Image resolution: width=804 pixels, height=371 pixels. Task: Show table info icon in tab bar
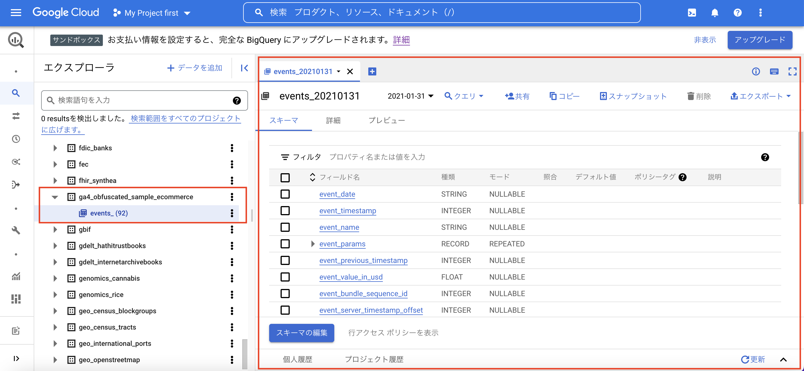[756, 71]
